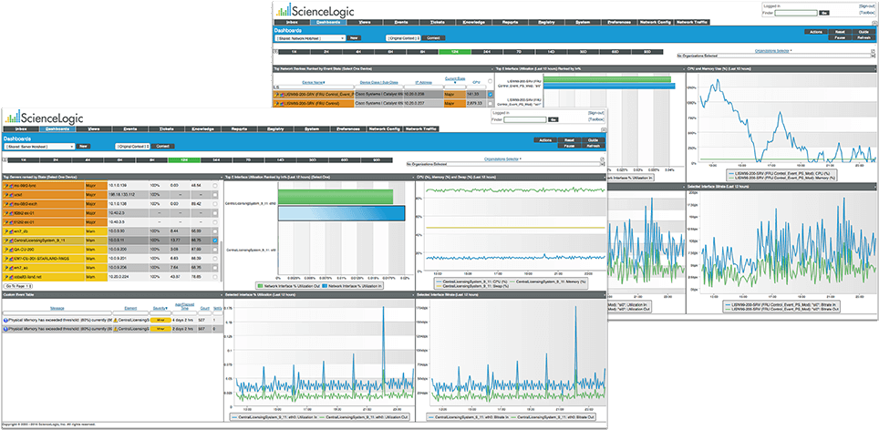Select the radio for 10.1.0.139 server row
This screenshot has height=430, width=879.
(x=214, y=185)
